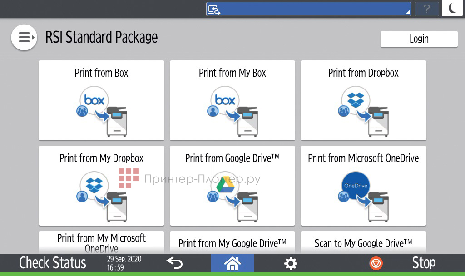Click the help question mark button

(426, 9)
